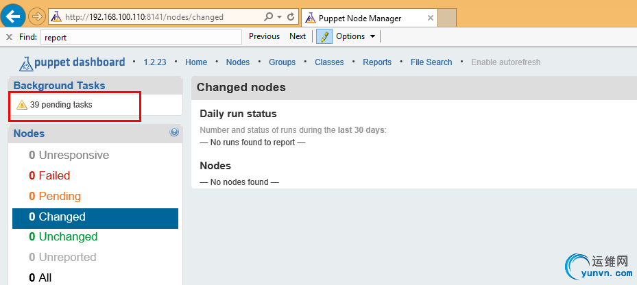637x285 pixels.
Task: Open the Find bar Options dropdown
Action: 355,36
